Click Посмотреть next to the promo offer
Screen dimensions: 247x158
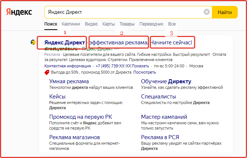pos(145,73)
